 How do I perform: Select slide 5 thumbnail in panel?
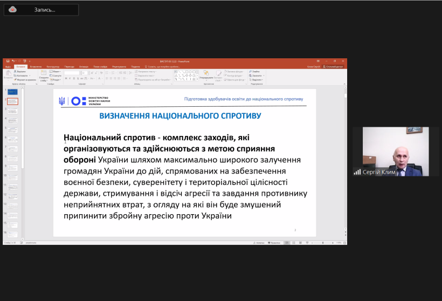point(13,130)
